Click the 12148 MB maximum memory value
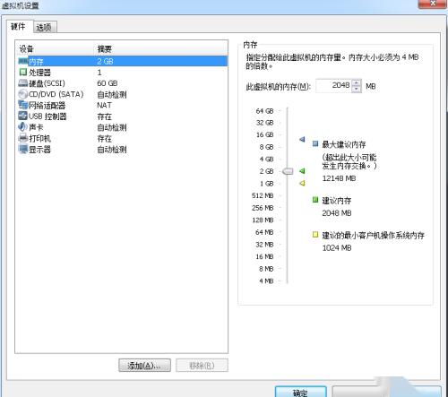The height and width of the screenshot is (397, 448). point(339,178)
